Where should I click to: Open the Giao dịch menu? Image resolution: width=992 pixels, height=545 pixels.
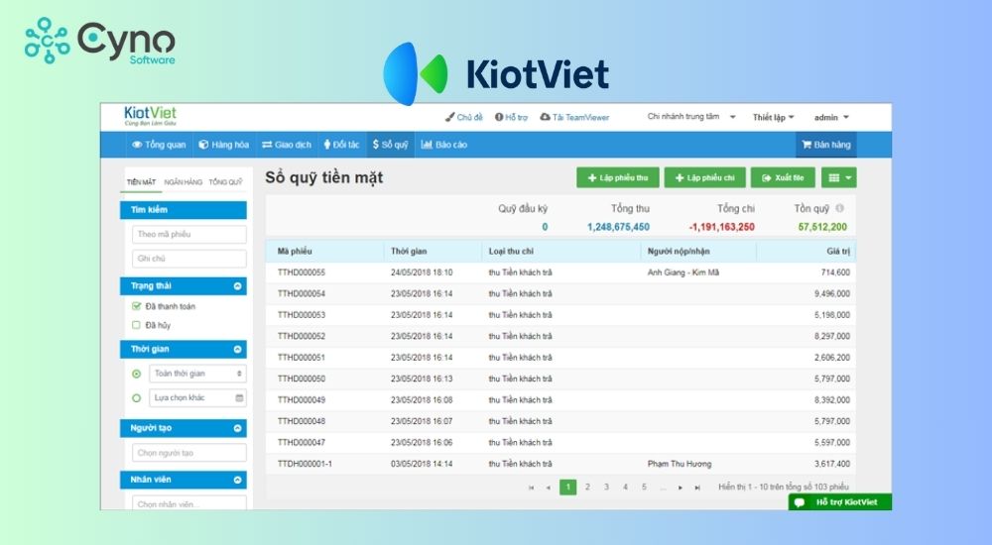[287, 145]
